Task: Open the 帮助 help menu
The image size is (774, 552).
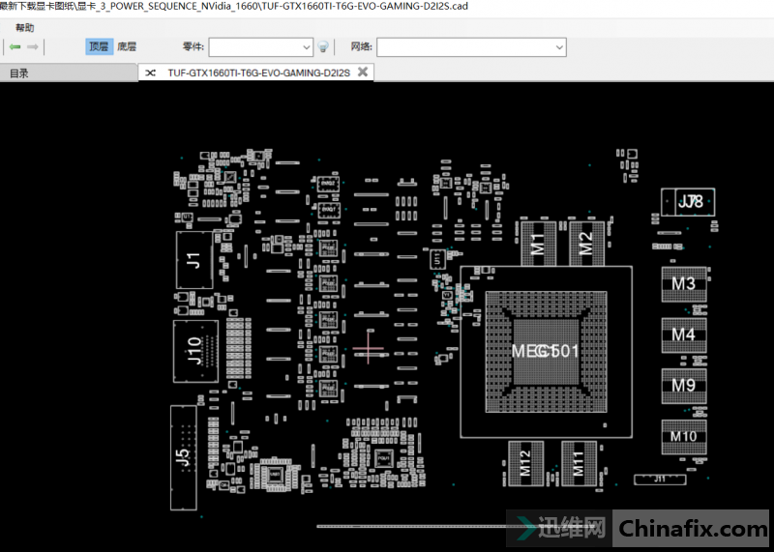Action: pyautogui.click(x=24, y=28)
